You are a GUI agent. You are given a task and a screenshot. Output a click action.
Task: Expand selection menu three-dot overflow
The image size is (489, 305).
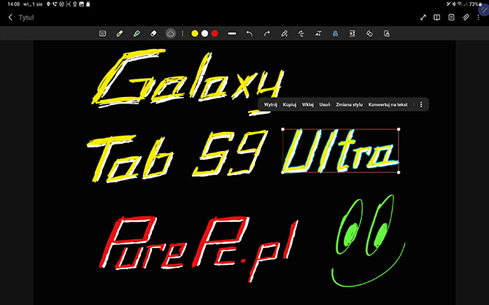(421, 105)
